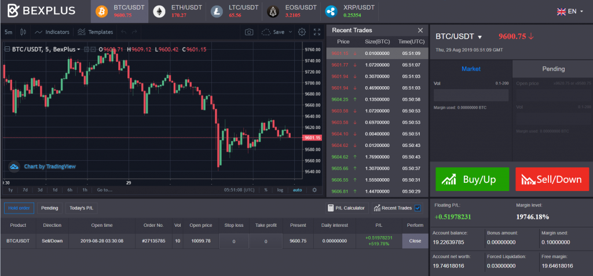Click the Bexplus logo

(41, 11)
